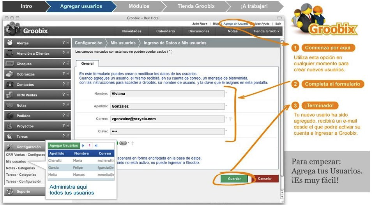The height and width of the screenshot is (205, 373).
Task: Select Notas - Categorías in sidebar
Action: [20, 168]
